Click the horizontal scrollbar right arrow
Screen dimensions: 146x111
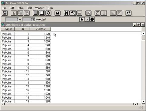[136, 104]
